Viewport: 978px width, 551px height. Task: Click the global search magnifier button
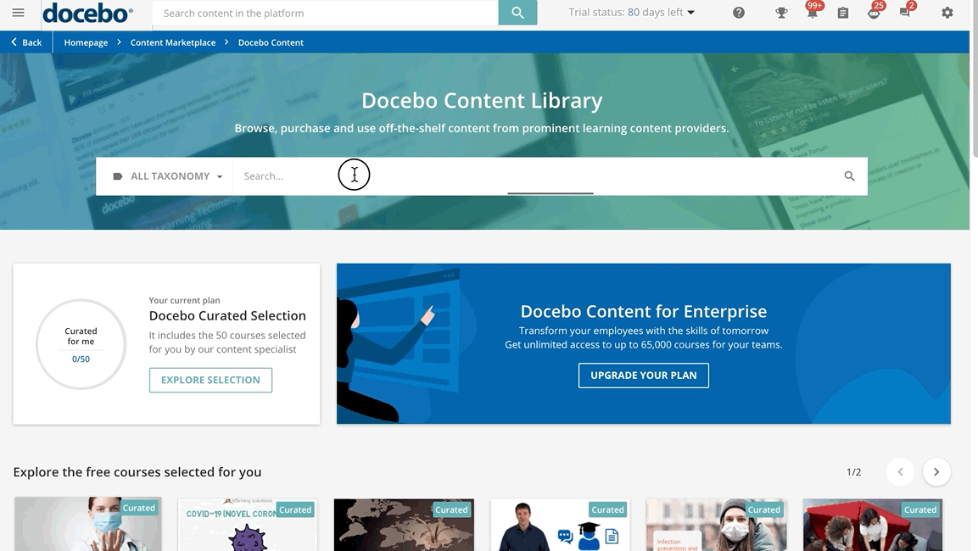[517, 13]
